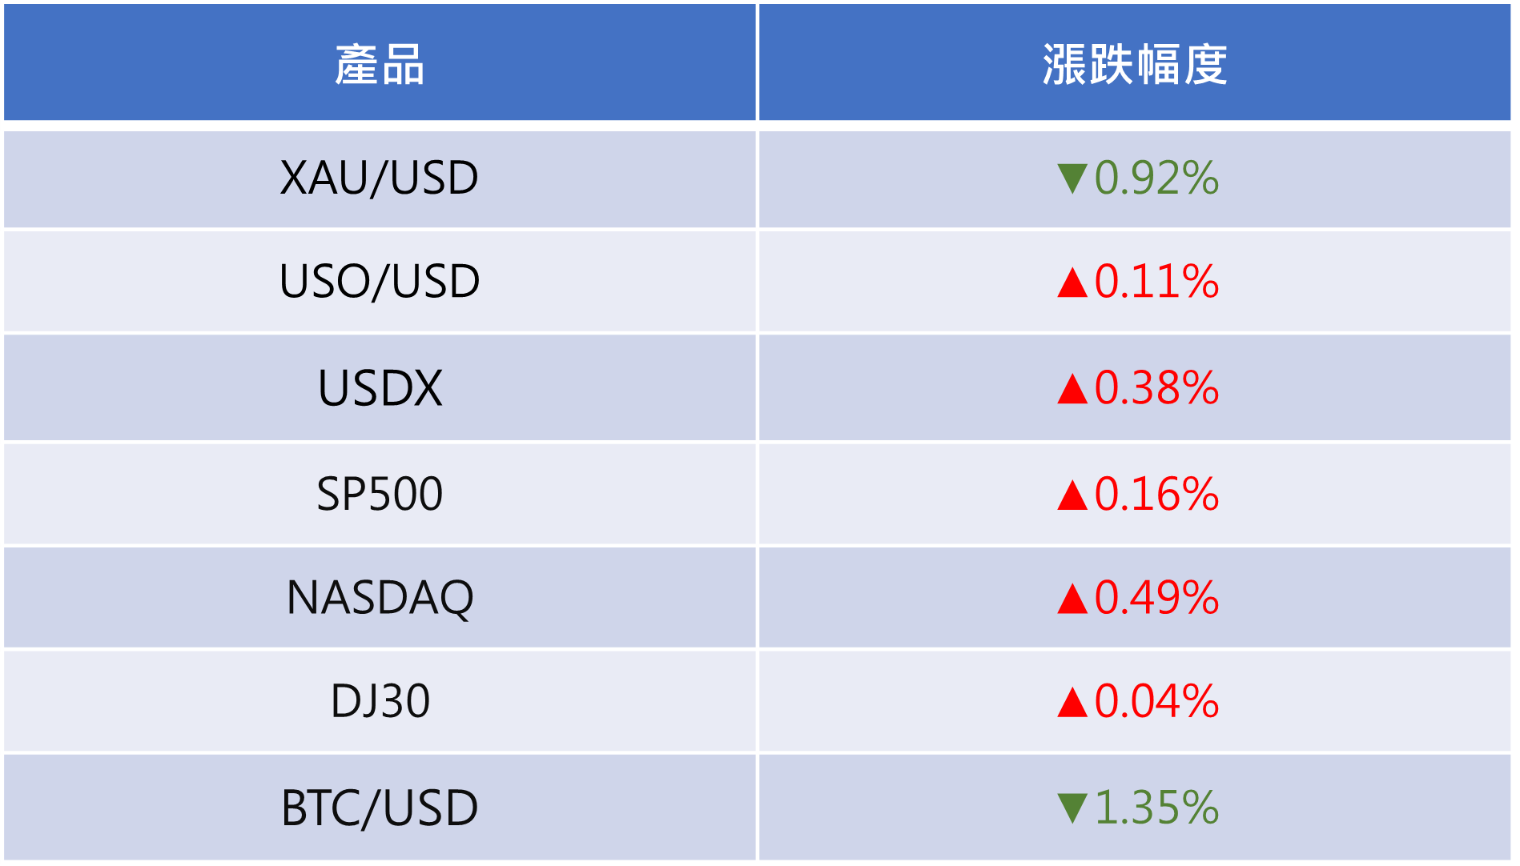Click the red up triangle for USDX
This screenshot has width=1520, height=866.
click(1072, 389)
